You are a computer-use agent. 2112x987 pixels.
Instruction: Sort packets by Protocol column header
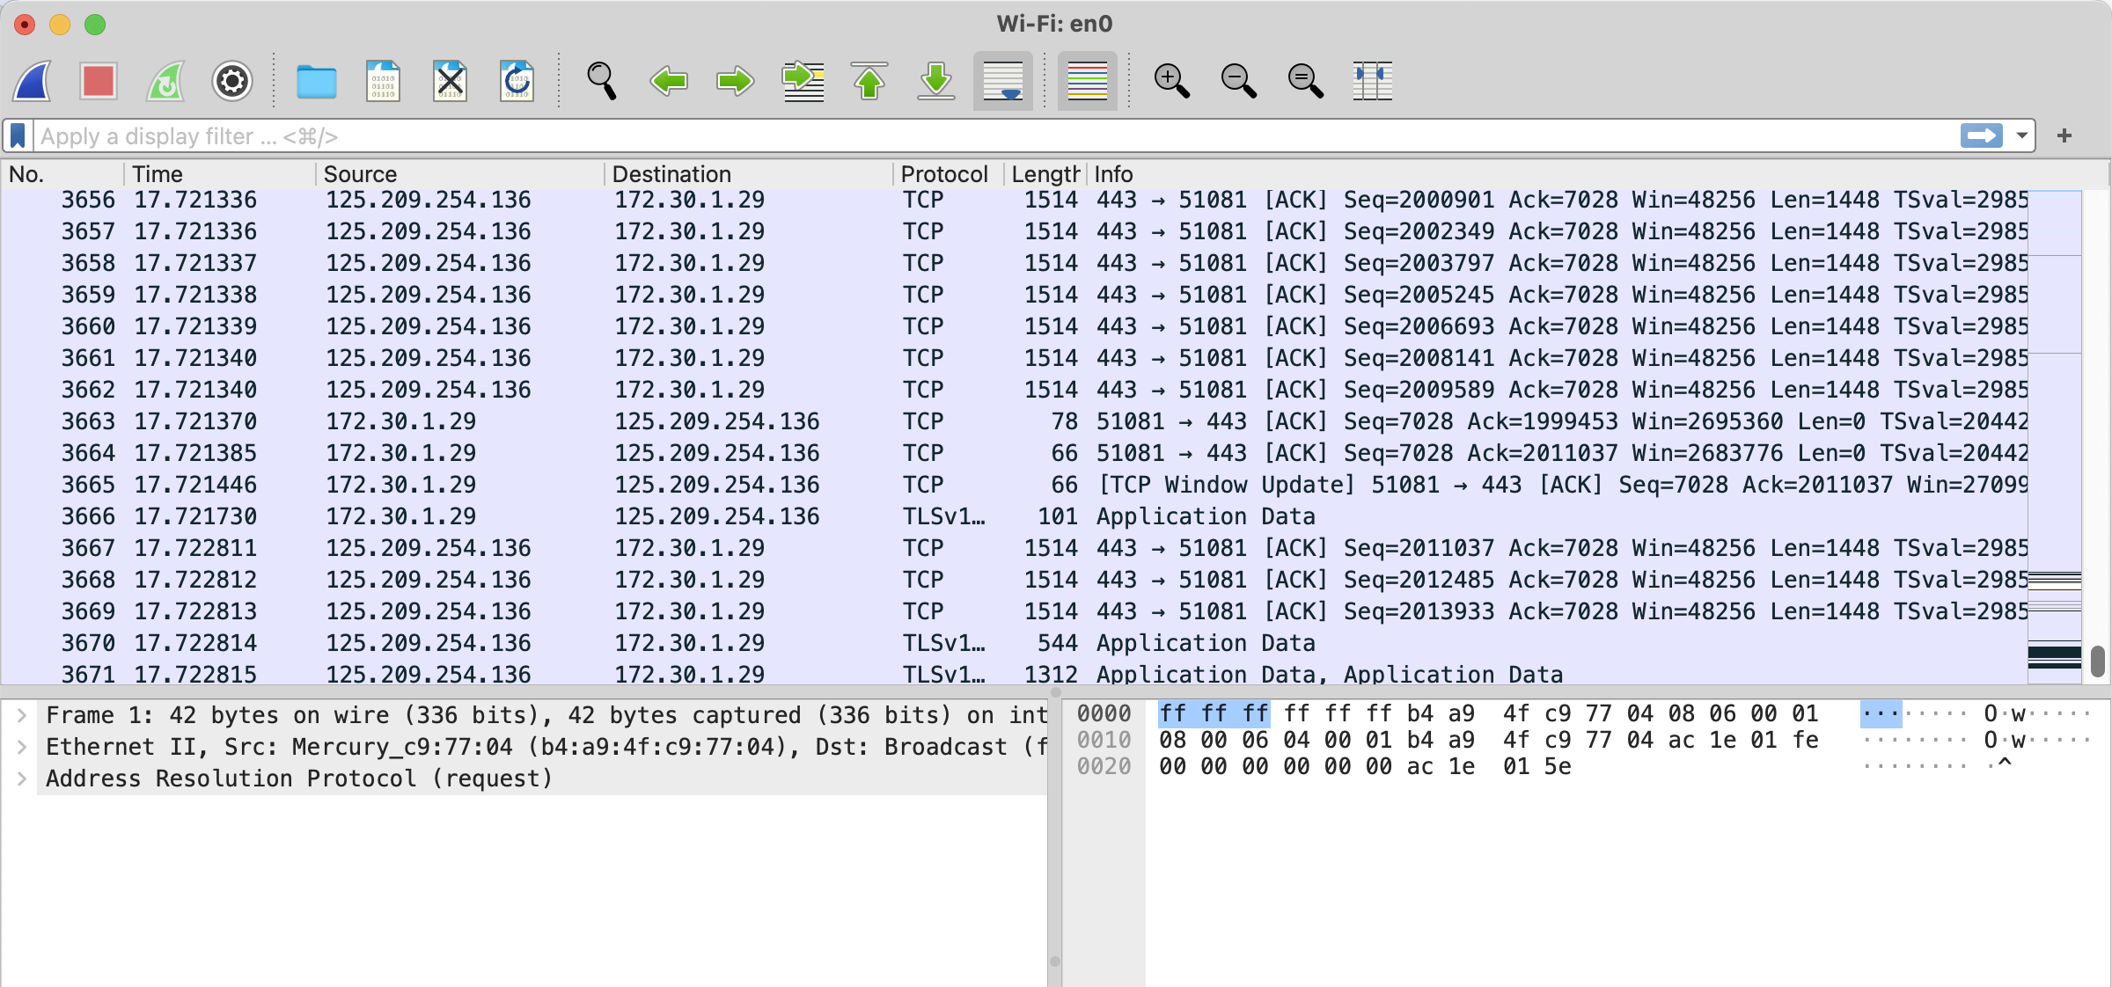point(943,174)
